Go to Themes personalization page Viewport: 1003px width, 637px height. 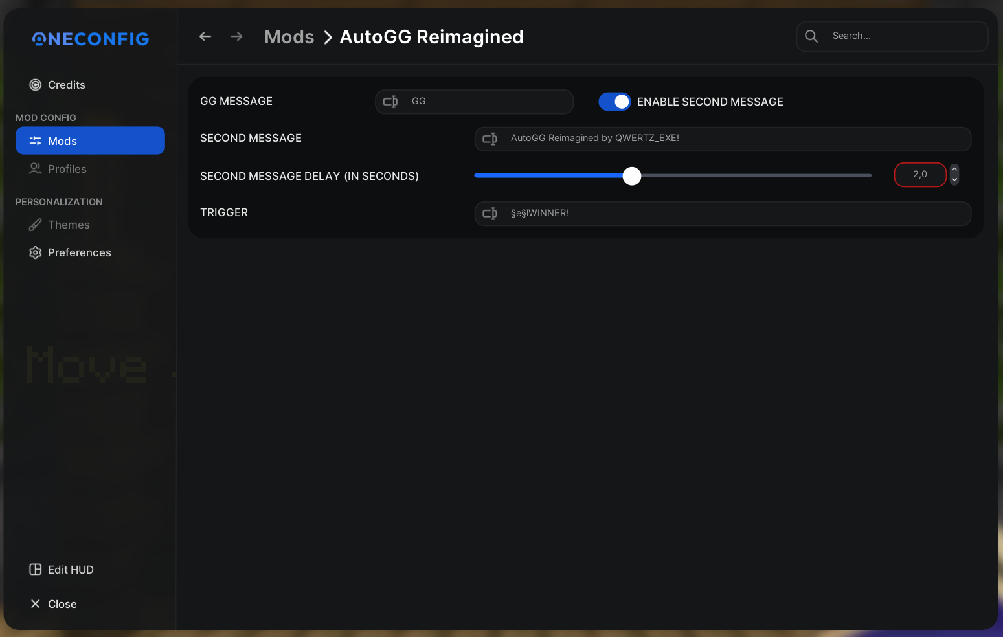(69, 225)
